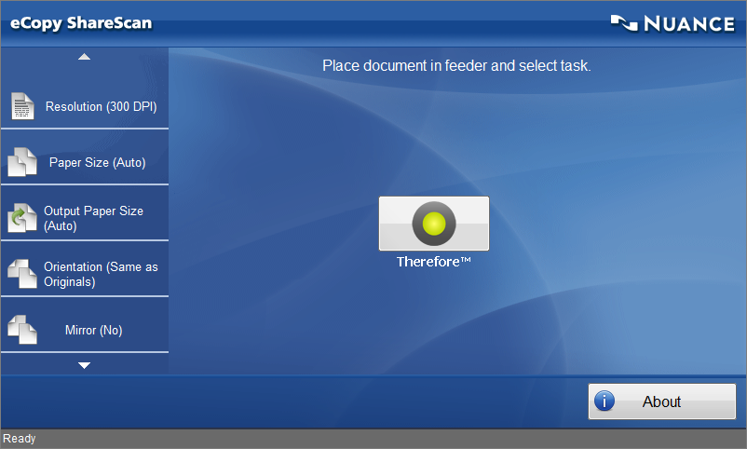The image size is (747, 449).
Task: Click the 'Place document in feeder' instruction
Action: coord(456,65)
